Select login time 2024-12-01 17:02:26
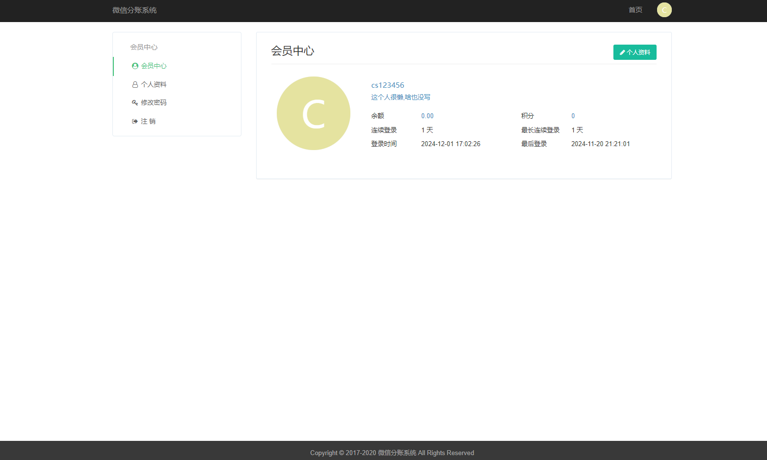 click(450, 144)
